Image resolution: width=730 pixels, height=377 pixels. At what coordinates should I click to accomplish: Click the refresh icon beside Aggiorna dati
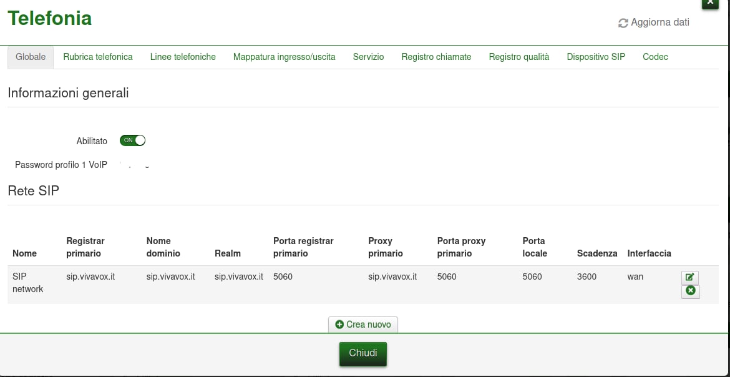pos(623,23)
